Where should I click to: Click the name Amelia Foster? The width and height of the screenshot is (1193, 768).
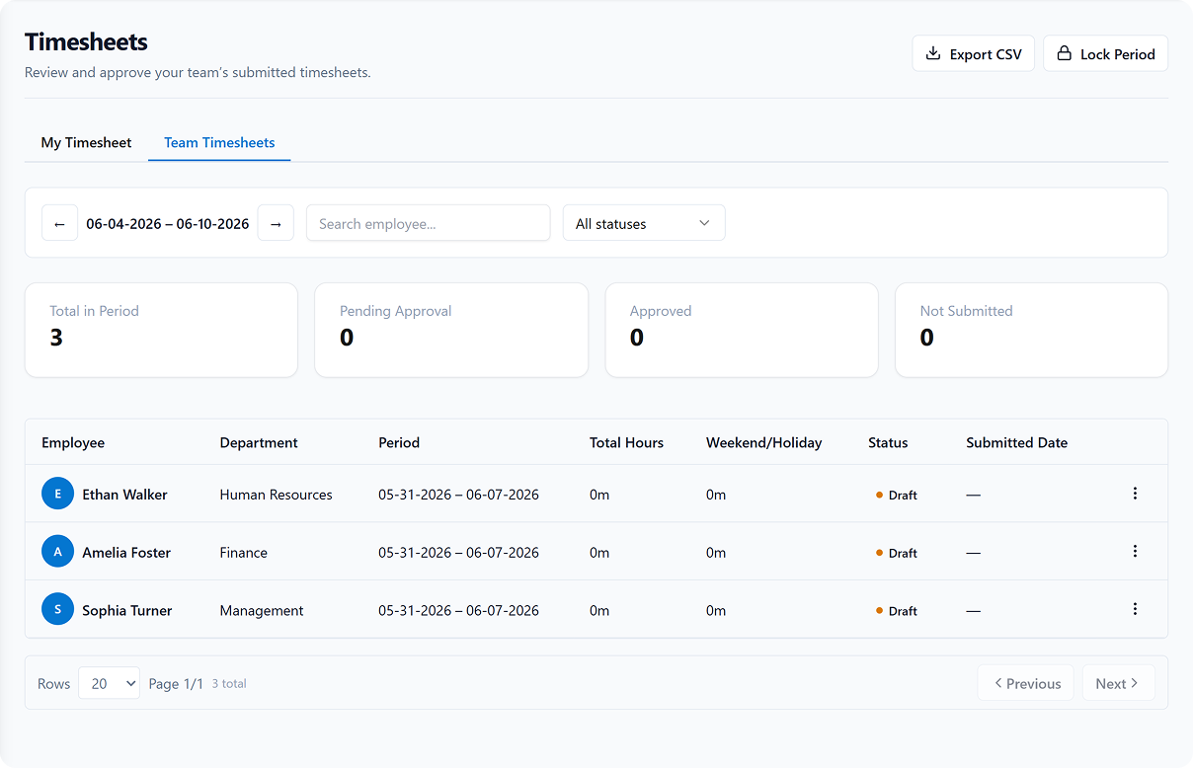[126, 553]
